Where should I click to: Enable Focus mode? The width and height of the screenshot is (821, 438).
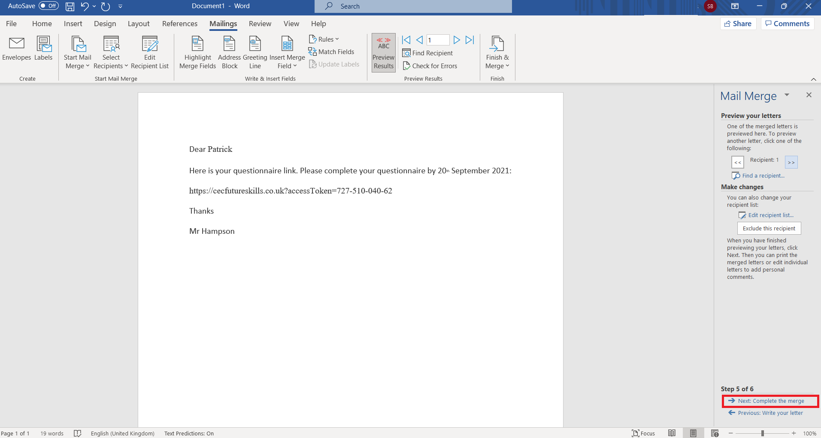pyautogui.click(x=643, y=433)
